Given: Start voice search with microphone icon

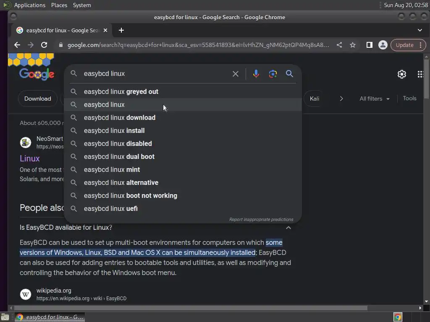Looking at the screenshot, I should 256,74.
